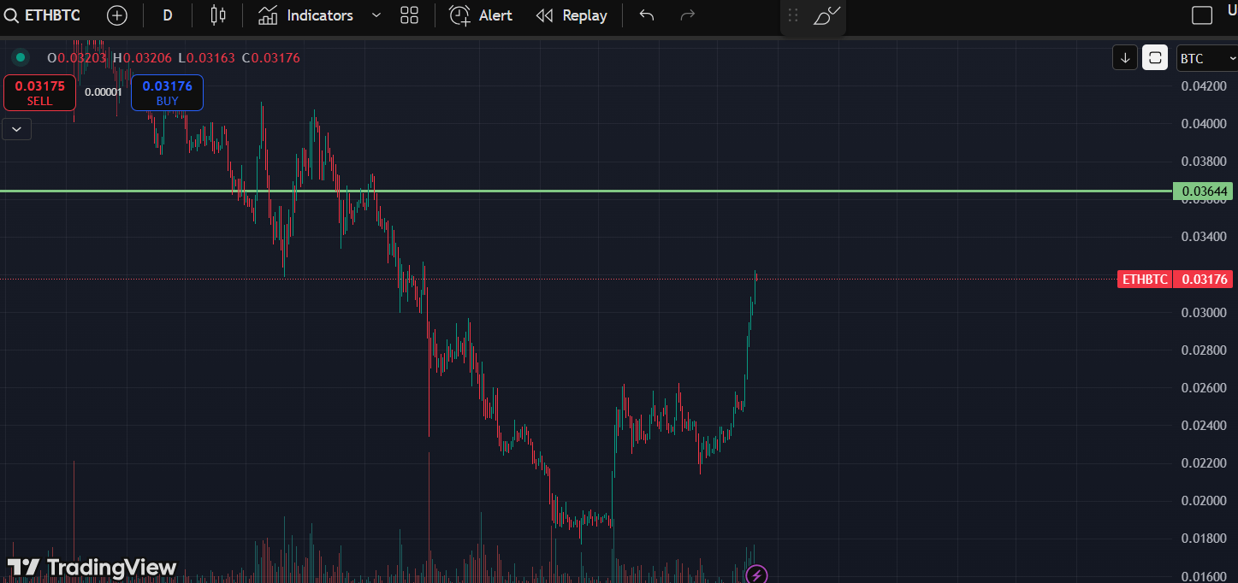Image resolution: width=1238 pixels, height=583 pixels.
Task: Open indicator templates grid icon
Action: coord(410,15)
